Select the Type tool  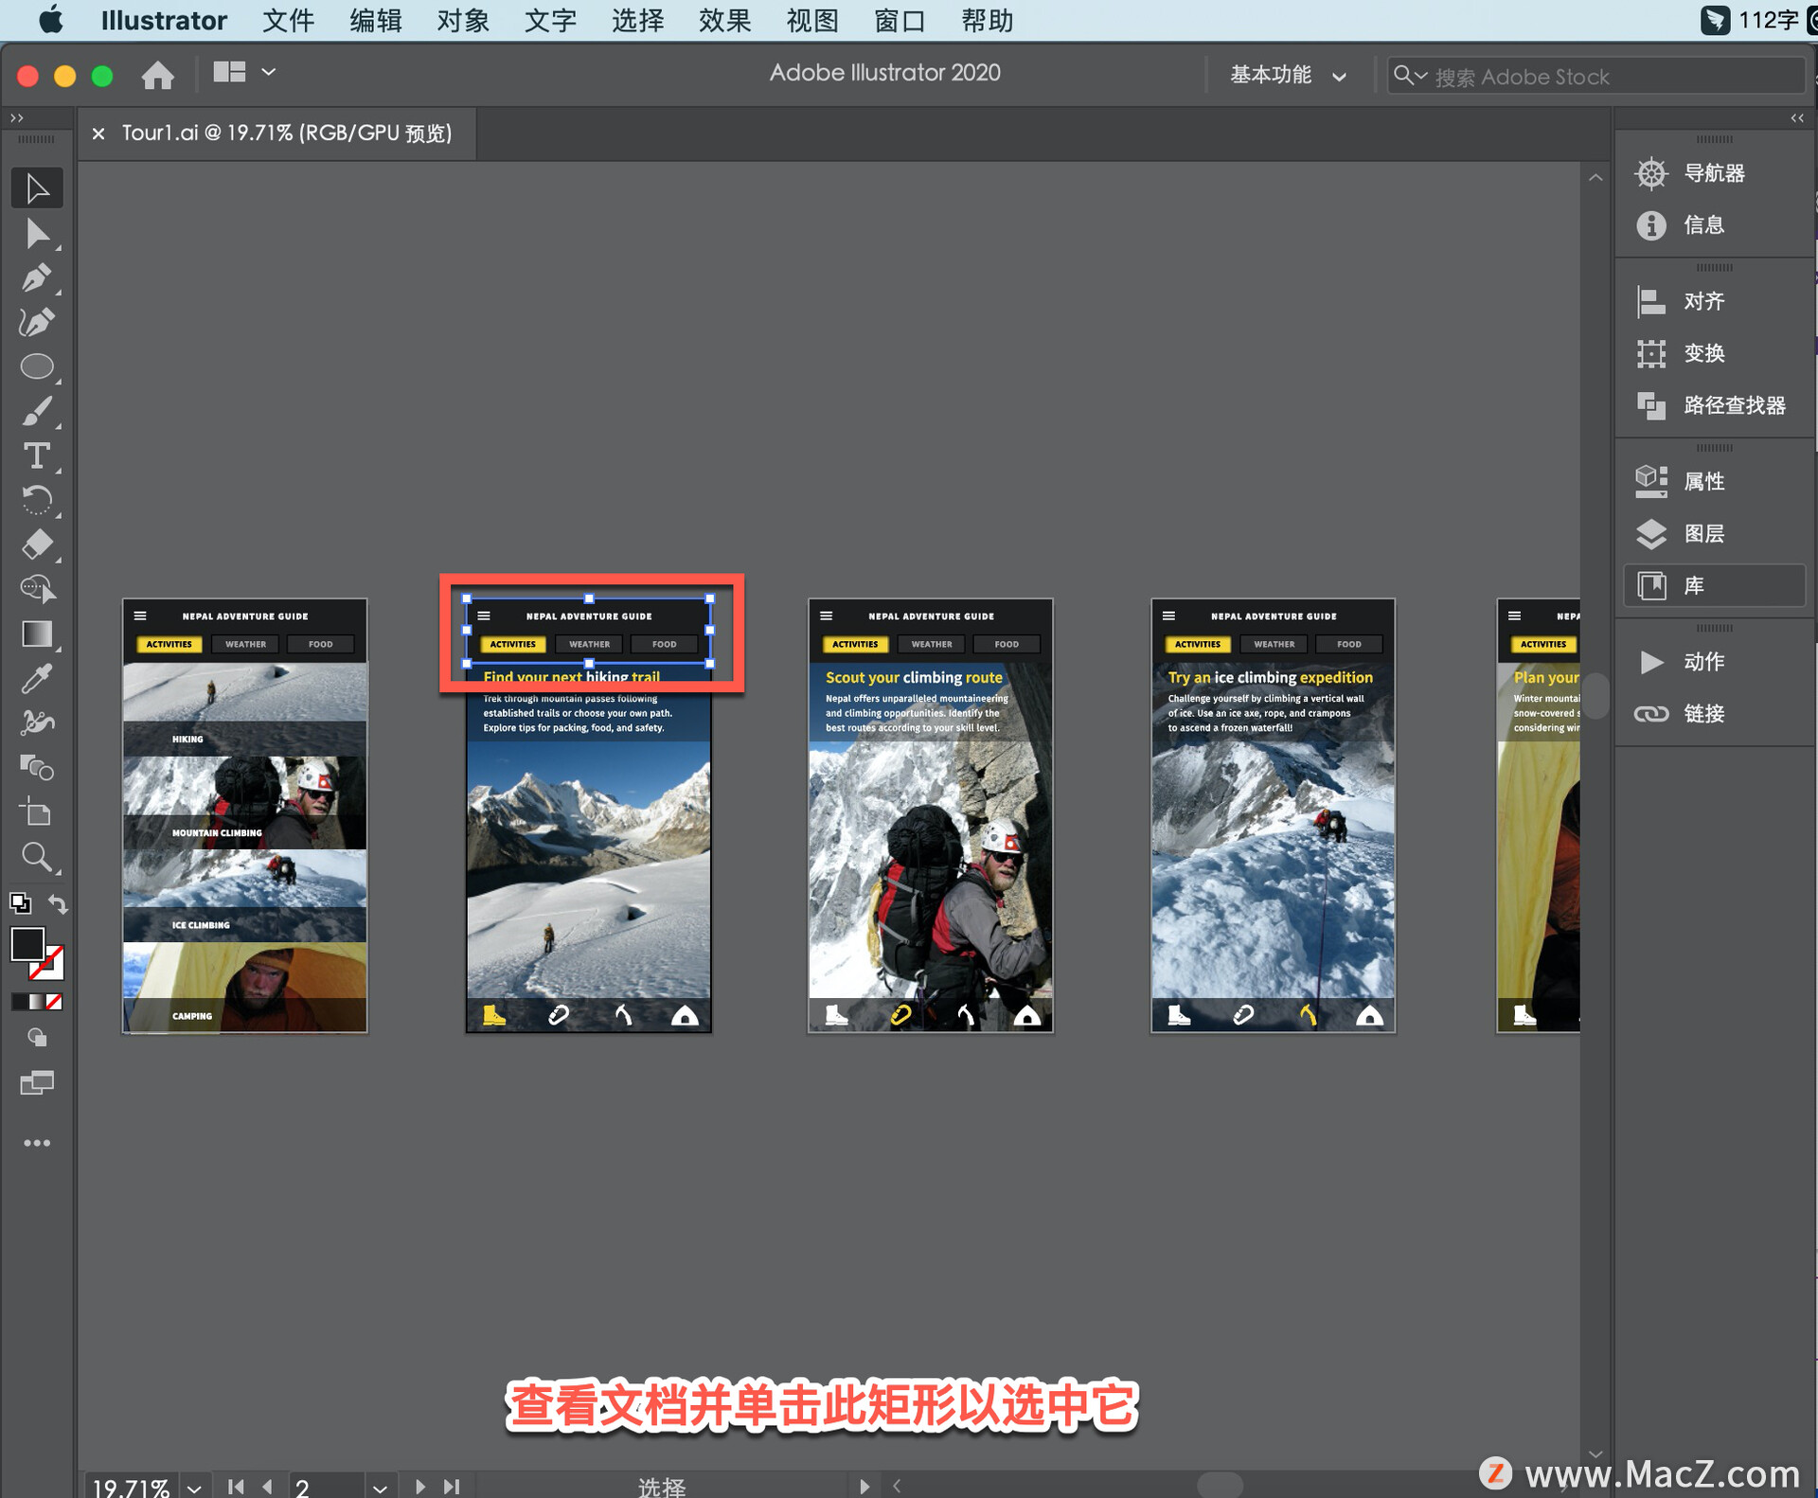click(37, 456)
